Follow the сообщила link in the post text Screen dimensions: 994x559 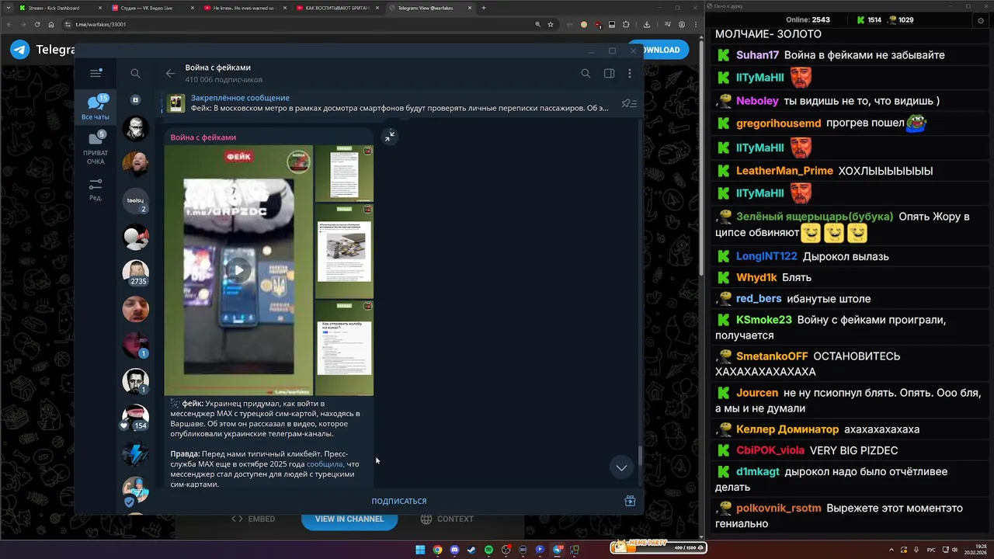click(325, 464)
